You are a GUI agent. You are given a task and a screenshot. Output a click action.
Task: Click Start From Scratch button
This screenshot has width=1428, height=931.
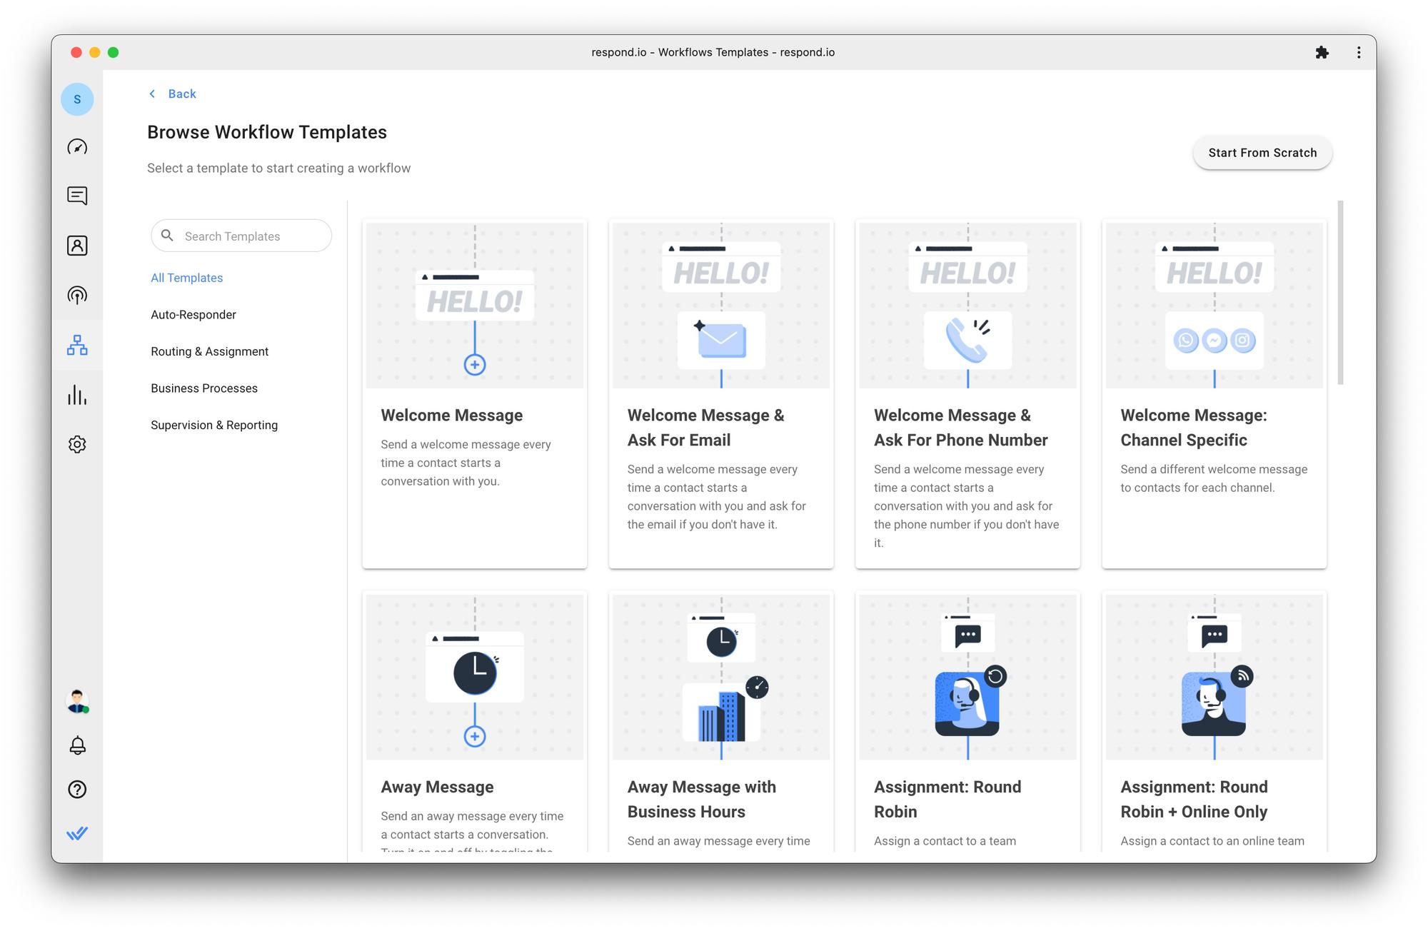coord(1262,152)
